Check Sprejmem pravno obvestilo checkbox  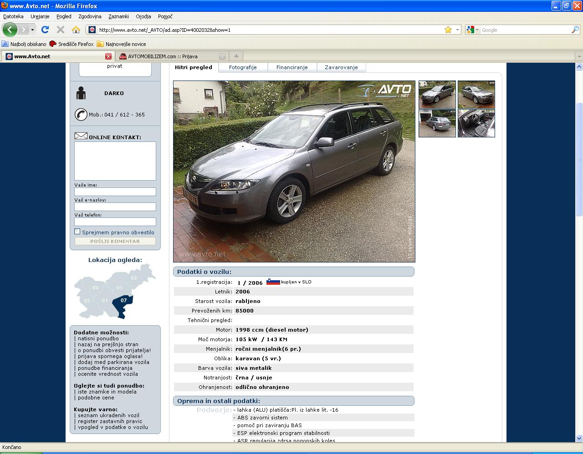tap(77, 232)
